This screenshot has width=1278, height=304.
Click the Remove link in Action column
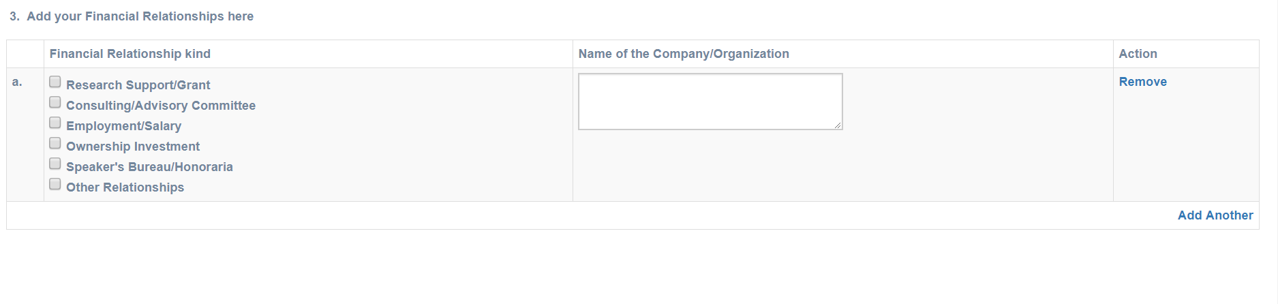pyautogui.click(x=1142, y=82)
